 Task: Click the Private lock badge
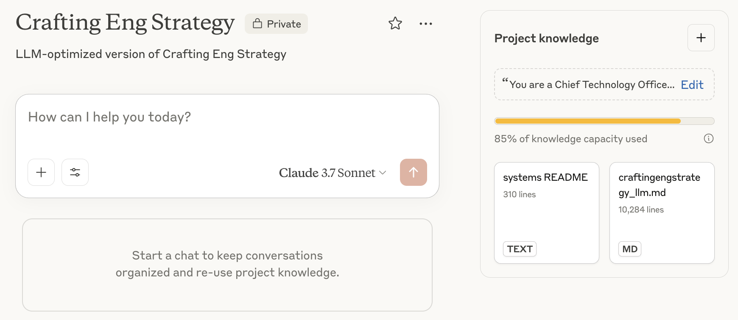coord(276,24)
